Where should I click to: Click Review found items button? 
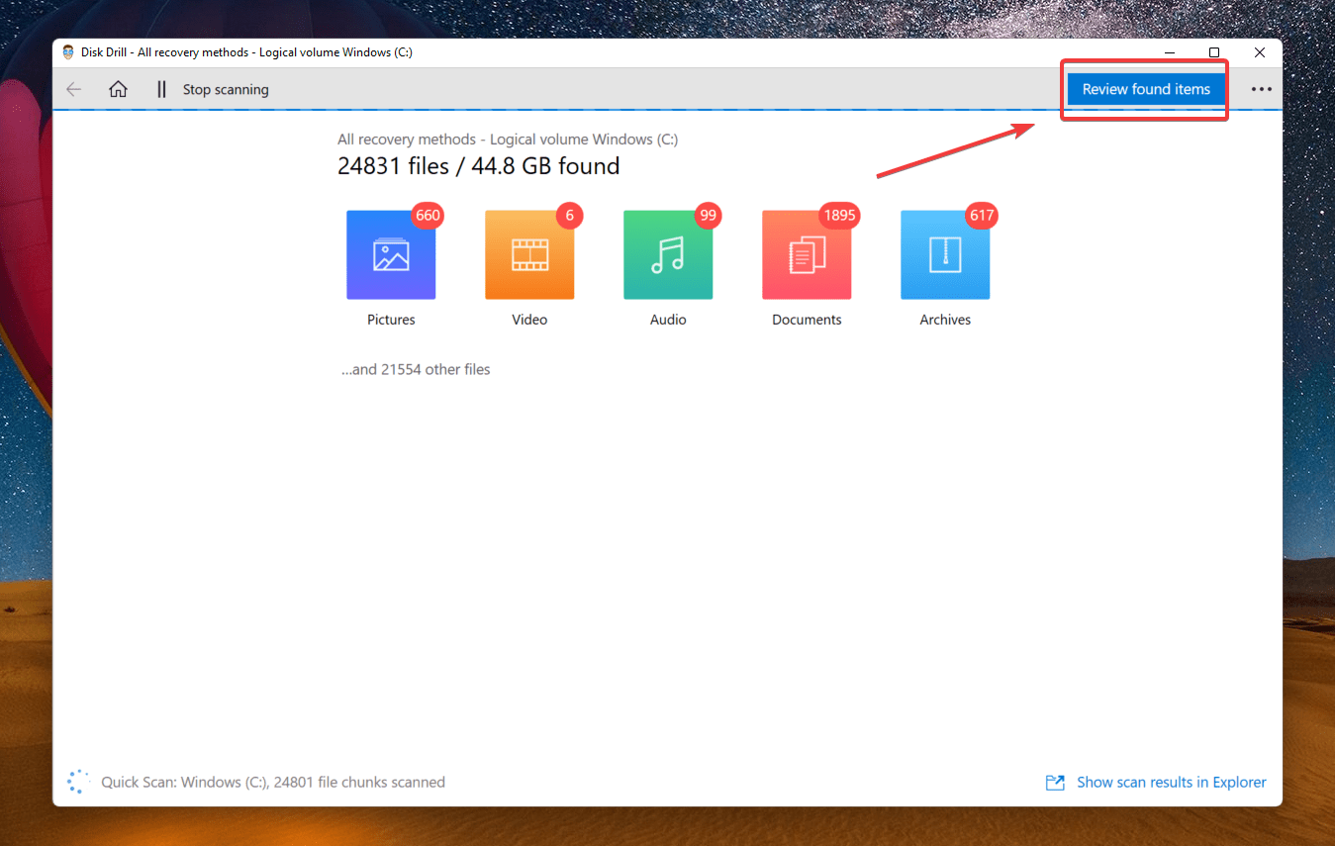pos(1146,89)
